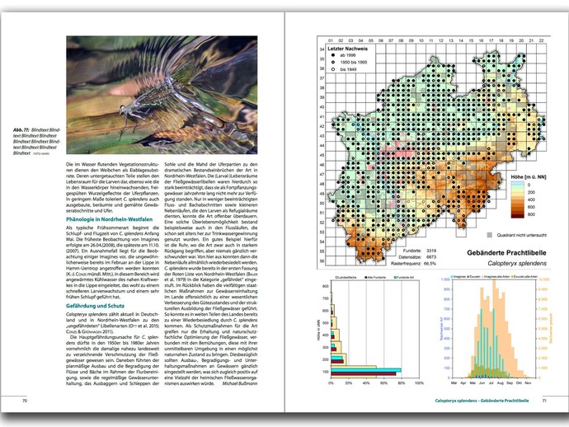The image size is (569, 427).
Task: Click the 'Nachweise Art' axis label
Action: click(441, 328)
